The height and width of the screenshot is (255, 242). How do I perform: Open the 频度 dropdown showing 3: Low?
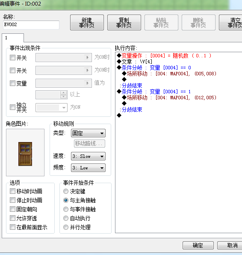coord(88,168)
